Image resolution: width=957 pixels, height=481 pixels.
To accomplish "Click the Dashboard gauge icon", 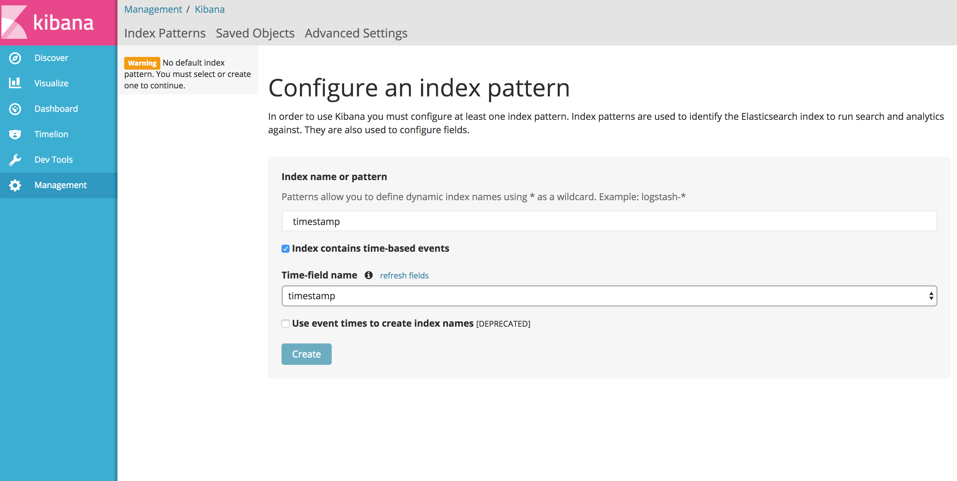I will tap(15, 109).
